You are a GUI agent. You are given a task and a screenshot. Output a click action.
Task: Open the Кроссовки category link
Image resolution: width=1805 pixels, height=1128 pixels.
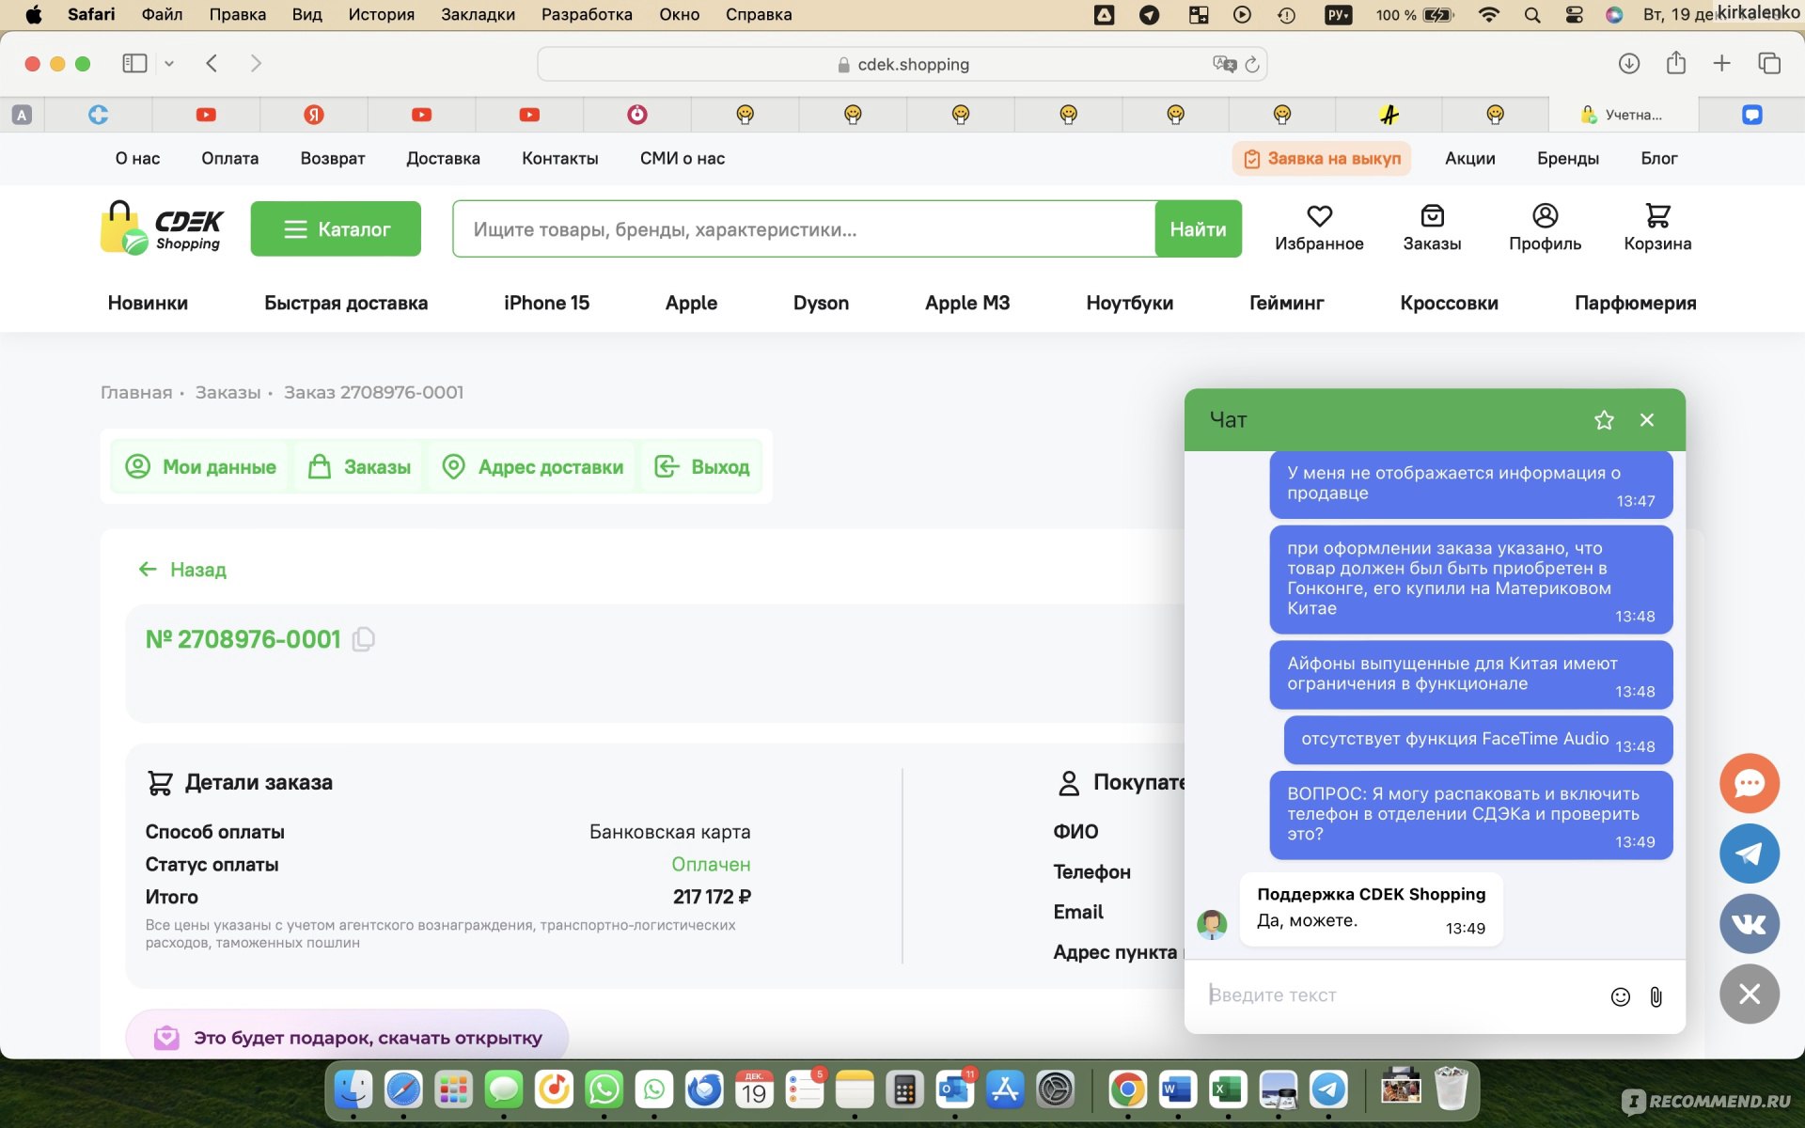click(1449, 303)
